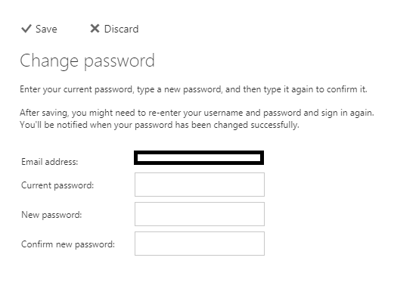The image size is (419, 295).
Task: Save the password change via Save label
Action: pyautogui.click(x=46, y=29)
